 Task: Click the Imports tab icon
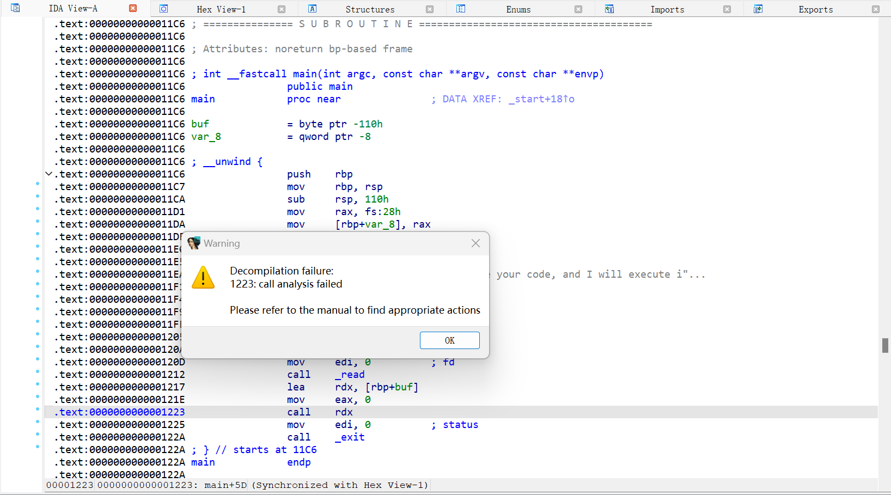pyautogui.click(x=609, y=9)
